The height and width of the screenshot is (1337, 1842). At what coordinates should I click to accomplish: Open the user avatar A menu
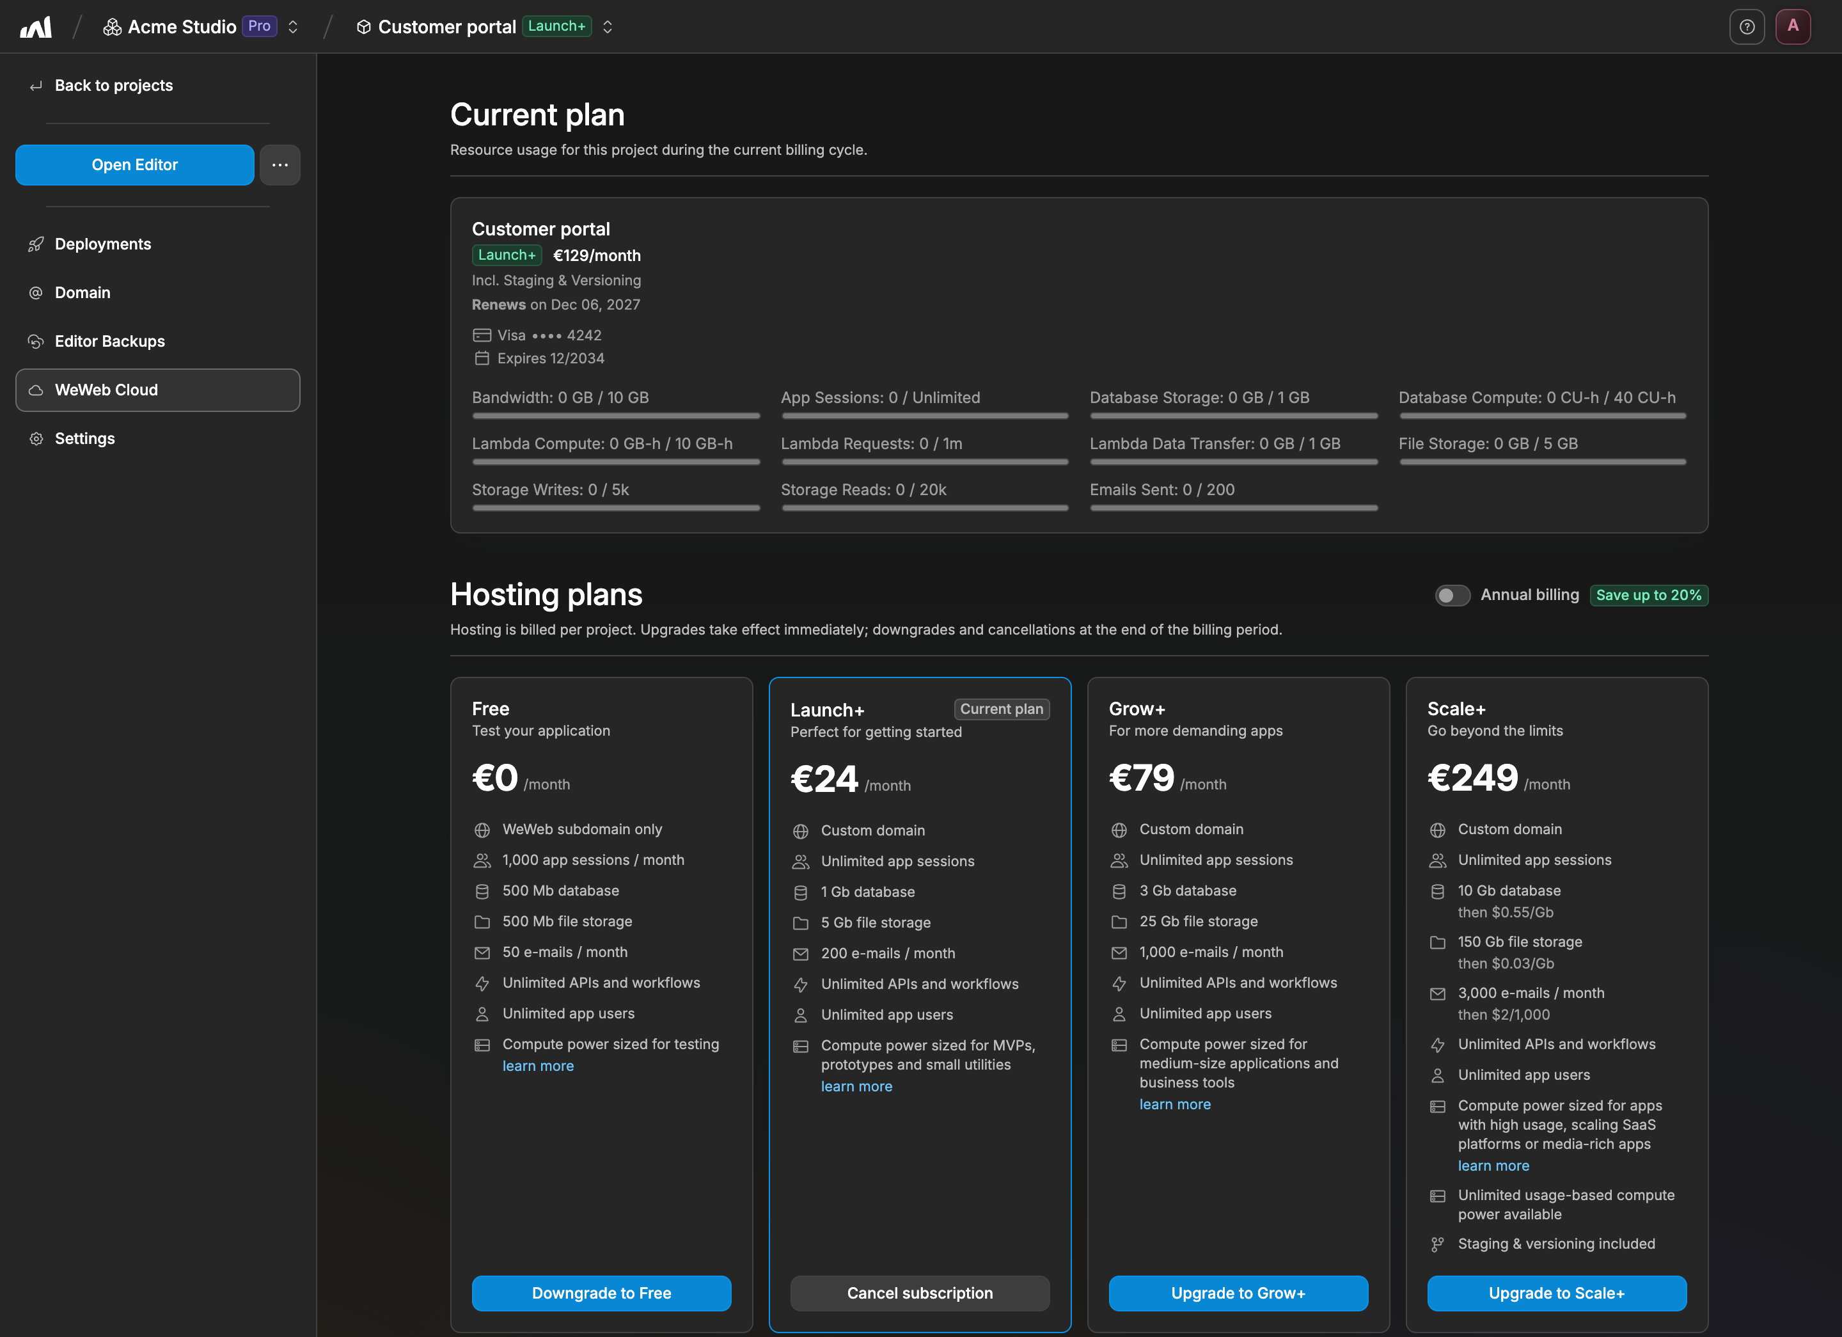(1793, 27)
